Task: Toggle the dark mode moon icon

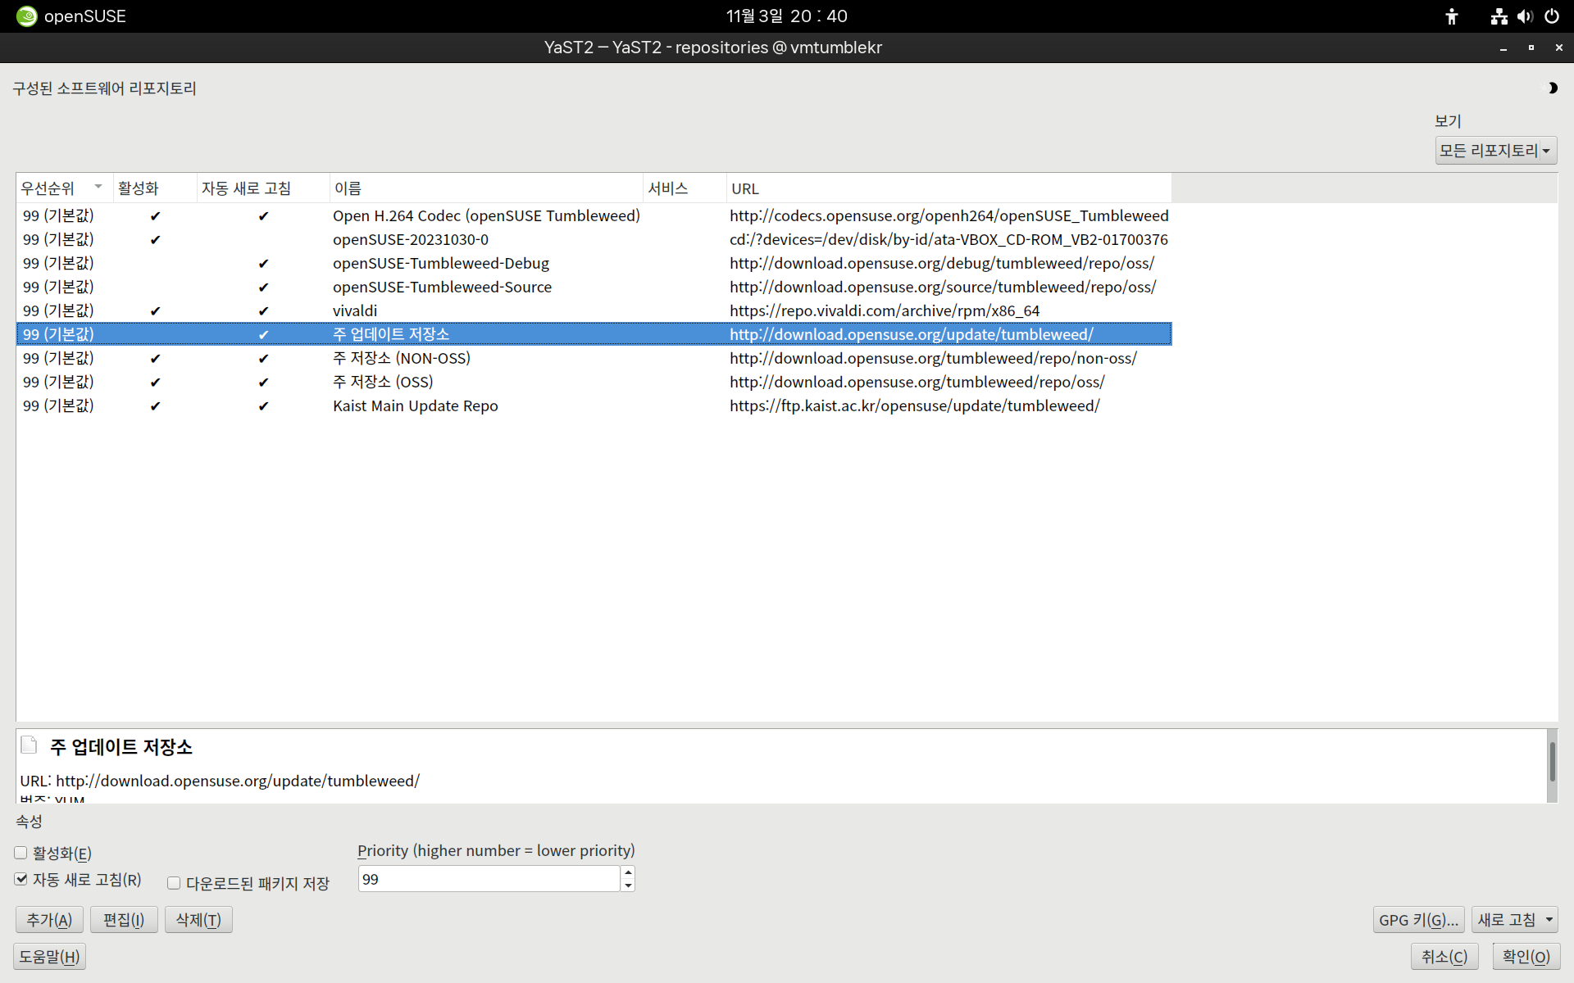Action: tap(1552, 88)
